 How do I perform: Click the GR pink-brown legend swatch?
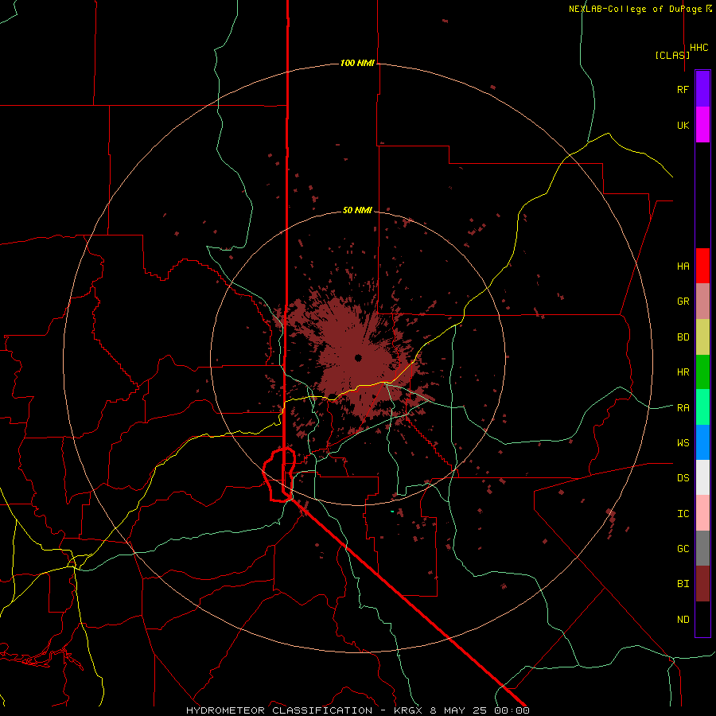click(702, 302)
